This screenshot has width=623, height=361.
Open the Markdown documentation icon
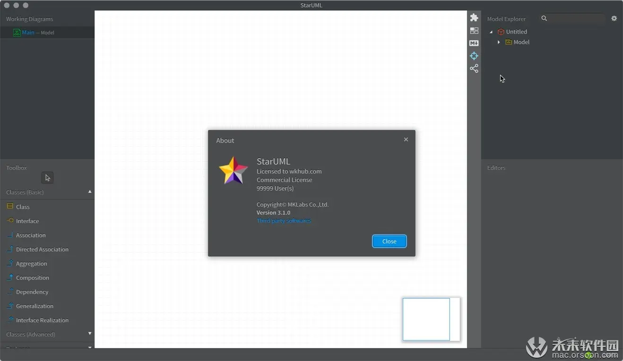coord(474,43)
